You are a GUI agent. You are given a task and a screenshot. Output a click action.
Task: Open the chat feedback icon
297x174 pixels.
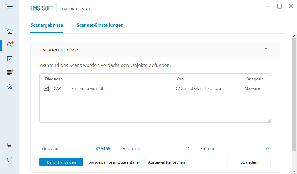pos(10,145)
